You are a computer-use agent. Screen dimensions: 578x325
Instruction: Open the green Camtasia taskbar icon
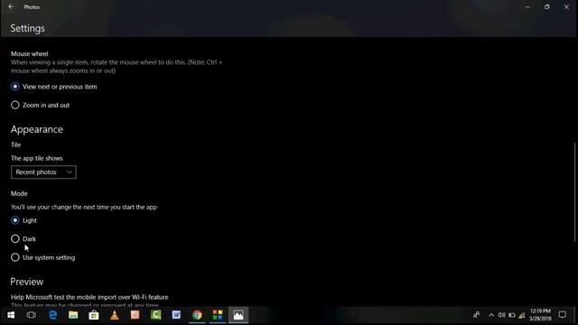coord(156,315)
